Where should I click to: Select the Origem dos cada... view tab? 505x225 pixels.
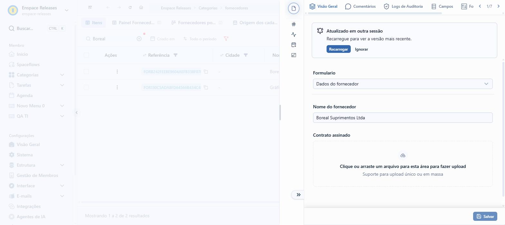pyautogui.click(x=255, y=23)
